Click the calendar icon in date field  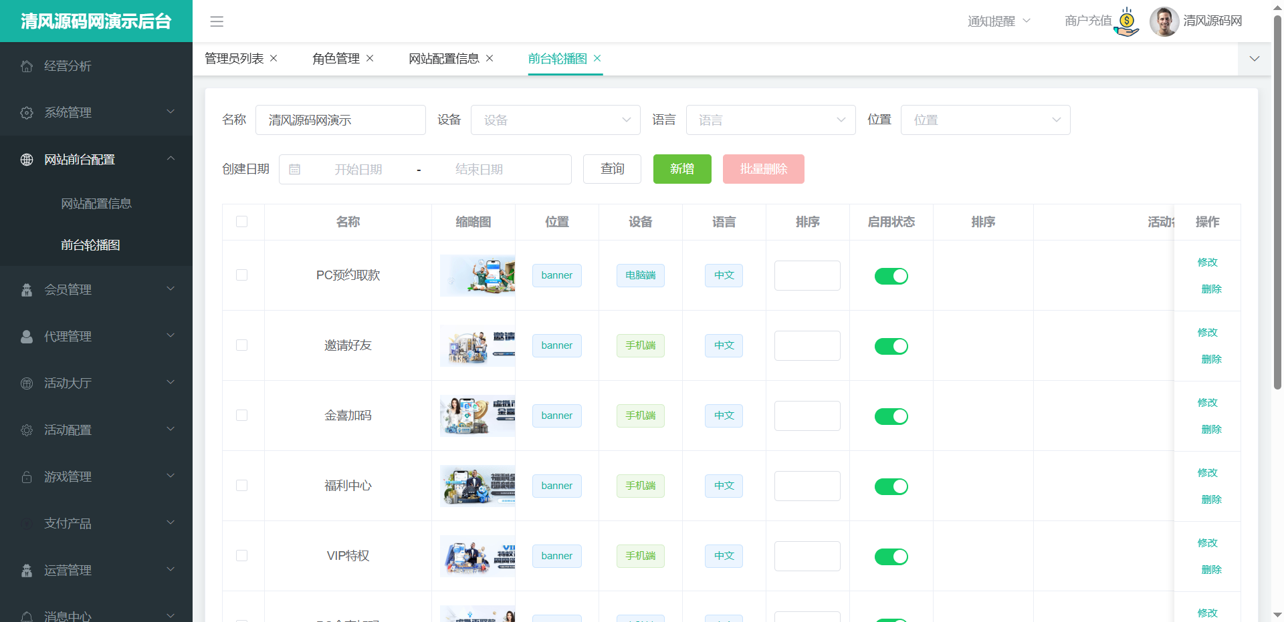tap(294, 170)
